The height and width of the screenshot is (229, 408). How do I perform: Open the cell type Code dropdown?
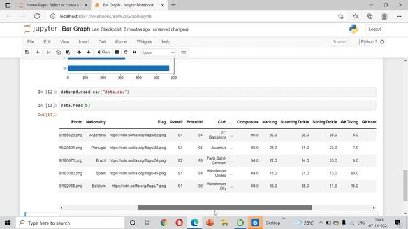(158, 52)
